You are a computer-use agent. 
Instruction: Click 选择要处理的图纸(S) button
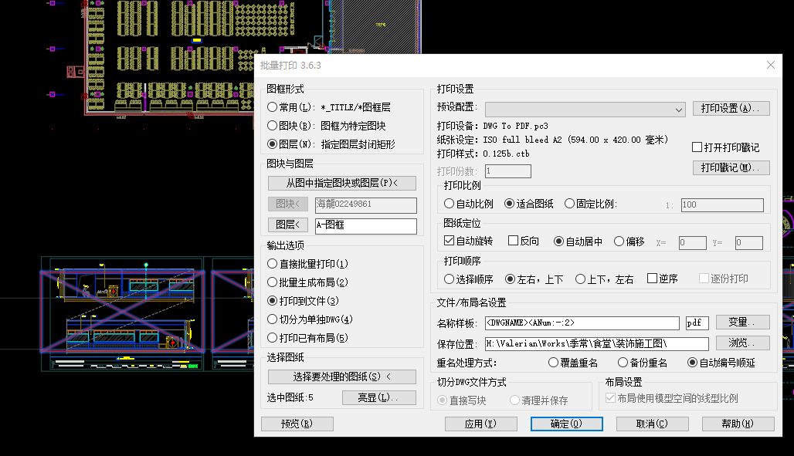click(x=341, y=377)
